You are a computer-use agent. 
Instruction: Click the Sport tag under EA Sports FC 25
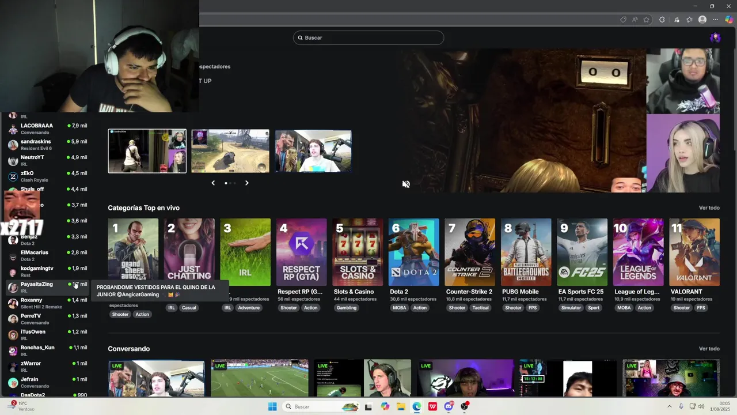pos(594,308)
